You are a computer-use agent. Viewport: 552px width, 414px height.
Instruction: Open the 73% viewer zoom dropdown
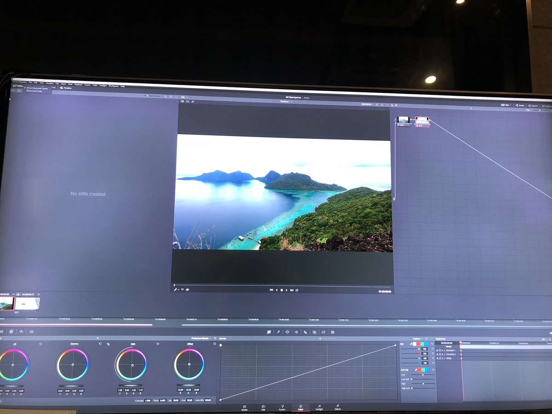click(184, 97)
